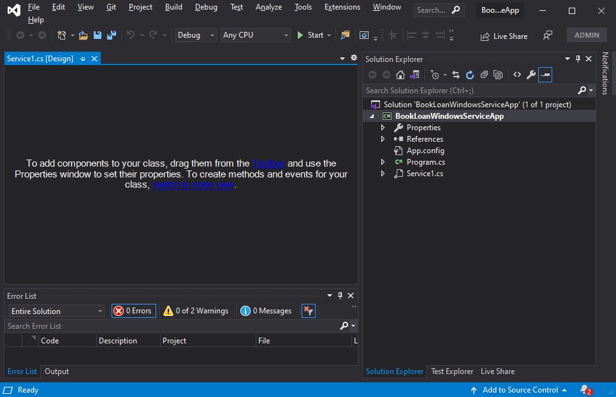Click the Home icon in Solution Explorer

pyautogui.click(x=400, y=75)
